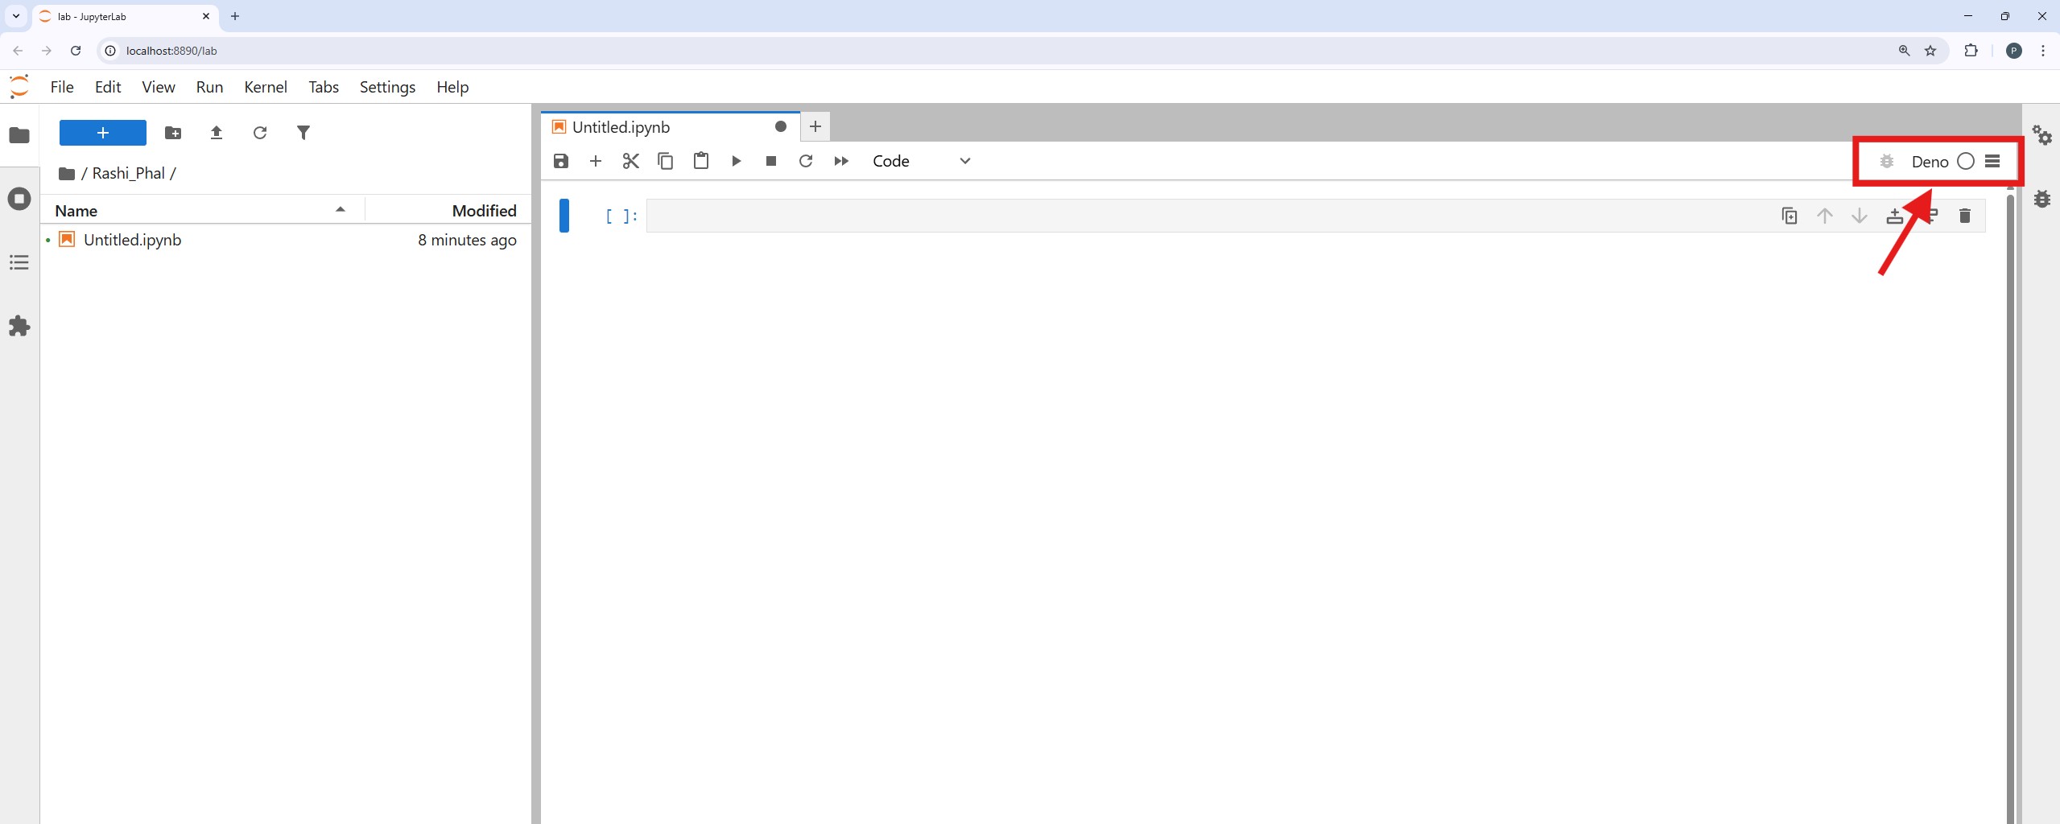
Task: Open the Kernel menu
Action: (265, 87)
